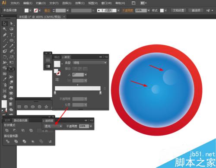Select the Lasso tool

[12, 29]
